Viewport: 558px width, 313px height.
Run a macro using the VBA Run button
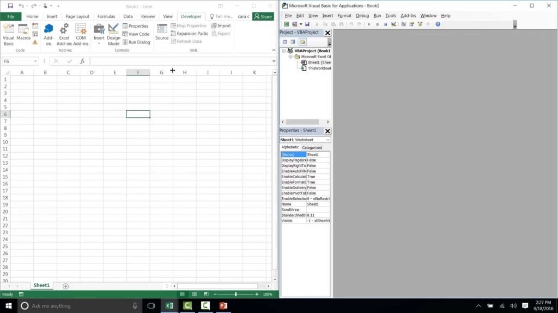pyautogui.click(x=368, y=24)
